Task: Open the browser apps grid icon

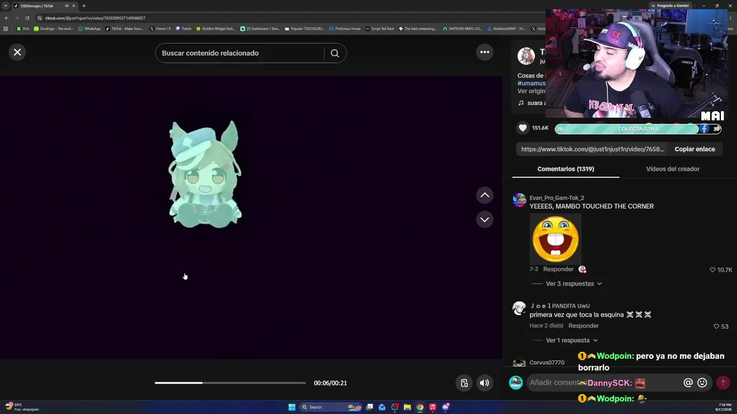Action: (x=6, y=29)
